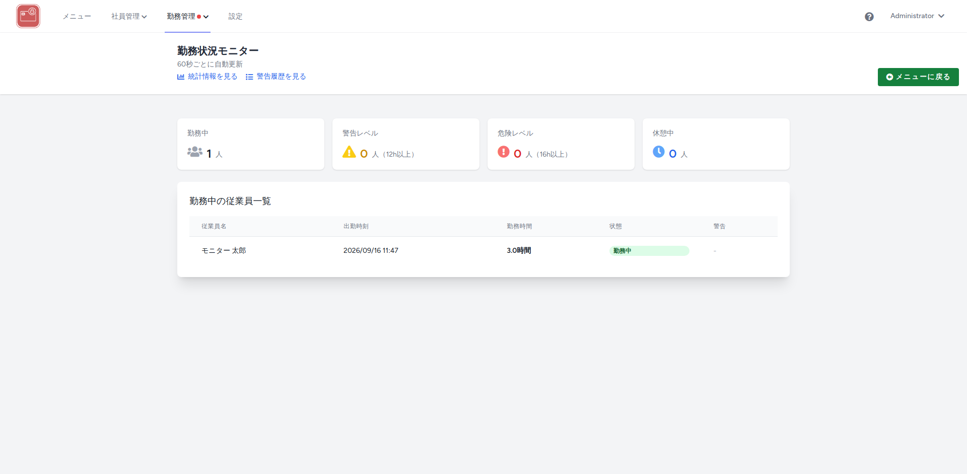The height and width of the screenshot is (474, 967).
Task: Open the メニュー navigation item
Action: click(x=77, y=16)
